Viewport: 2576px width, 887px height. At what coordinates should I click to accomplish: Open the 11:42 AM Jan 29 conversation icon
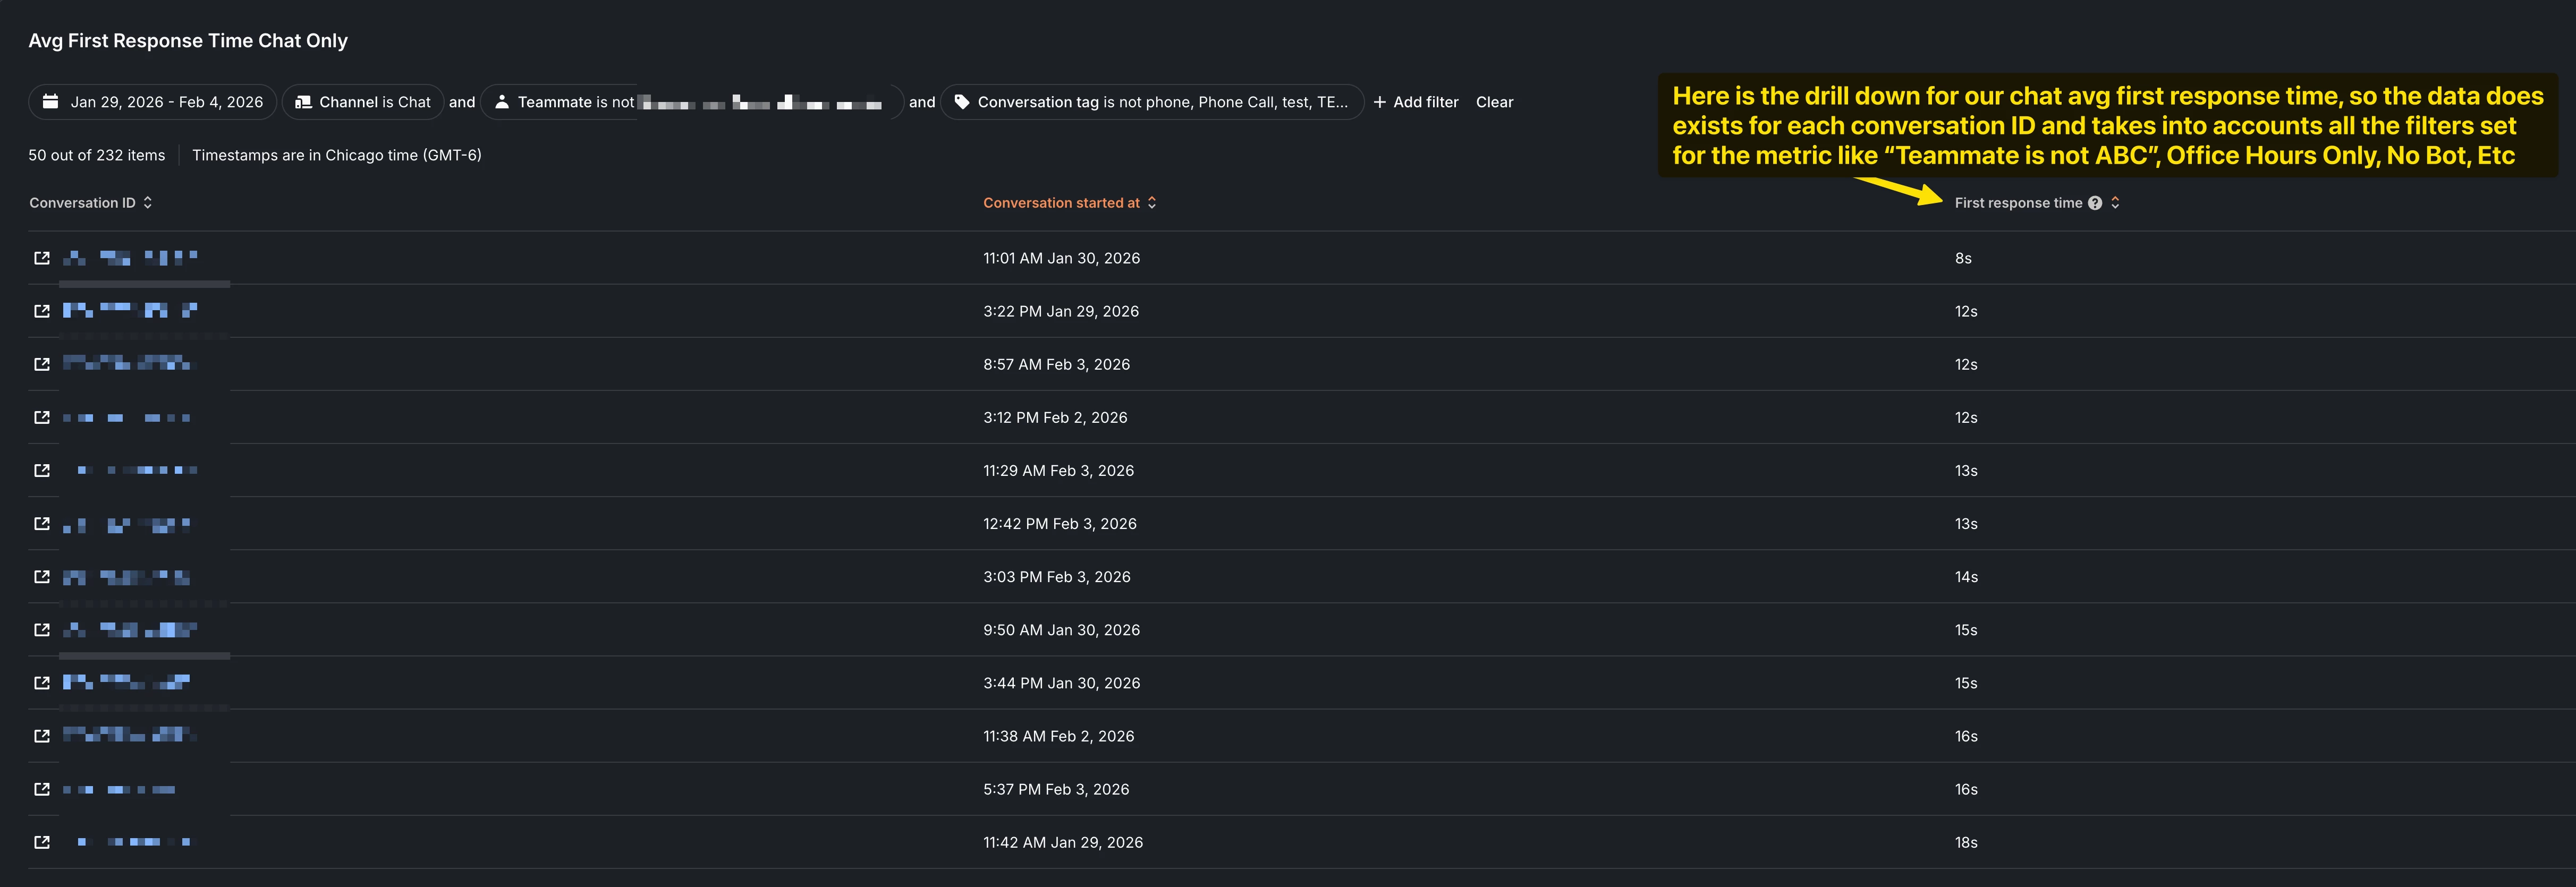pyautogui.click(x=42, y=842)
